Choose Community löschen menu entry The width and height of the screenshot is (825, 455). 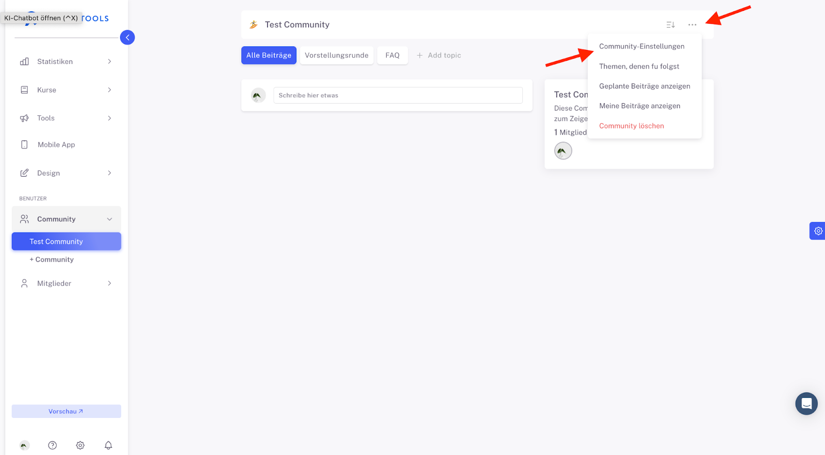tap(631, 126)
